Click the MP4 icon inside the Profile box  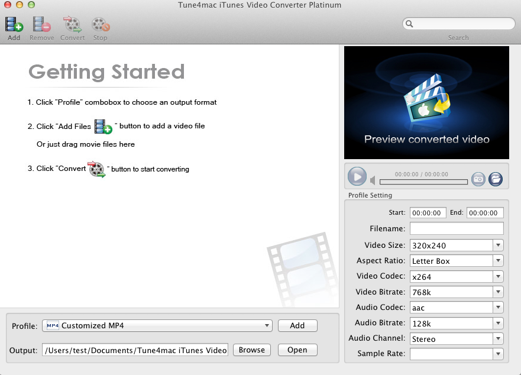[51, 325]
